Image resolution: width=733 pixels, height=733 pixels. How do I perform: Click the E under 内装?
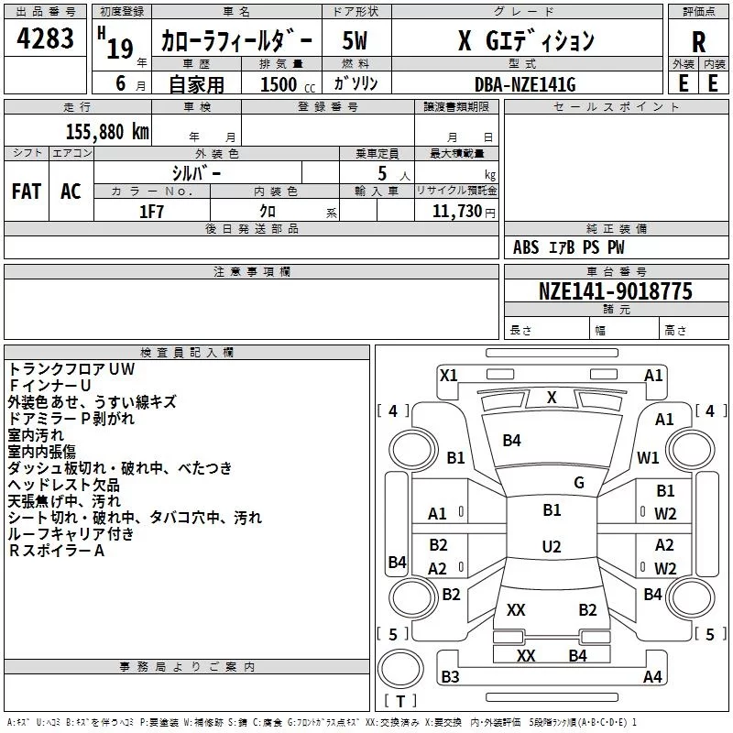(x=713, y=83)
